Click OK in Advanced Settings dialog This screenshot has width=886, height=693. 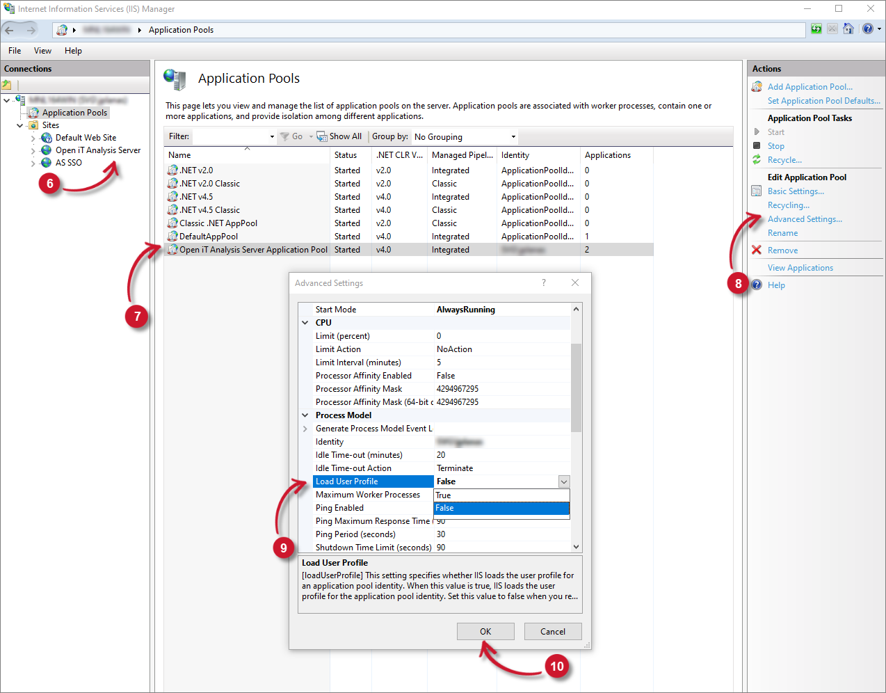click(485, 631)
